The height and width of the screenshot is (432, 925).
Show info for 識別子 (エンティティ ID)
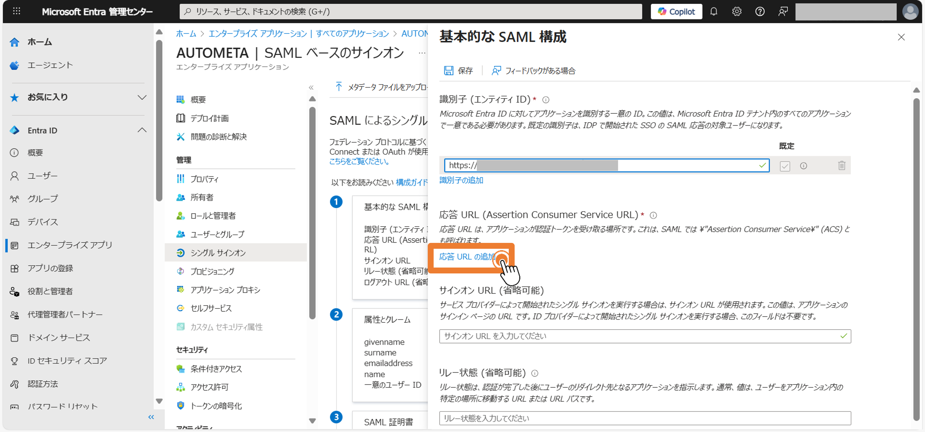pyautogui.click(x=545, y=100)
